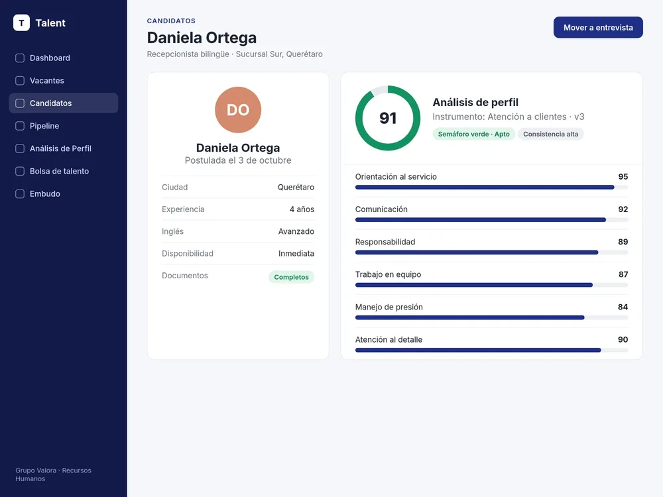Click the DO avatar circle
The image size is (663, 497).
click(x=238, y=110)
